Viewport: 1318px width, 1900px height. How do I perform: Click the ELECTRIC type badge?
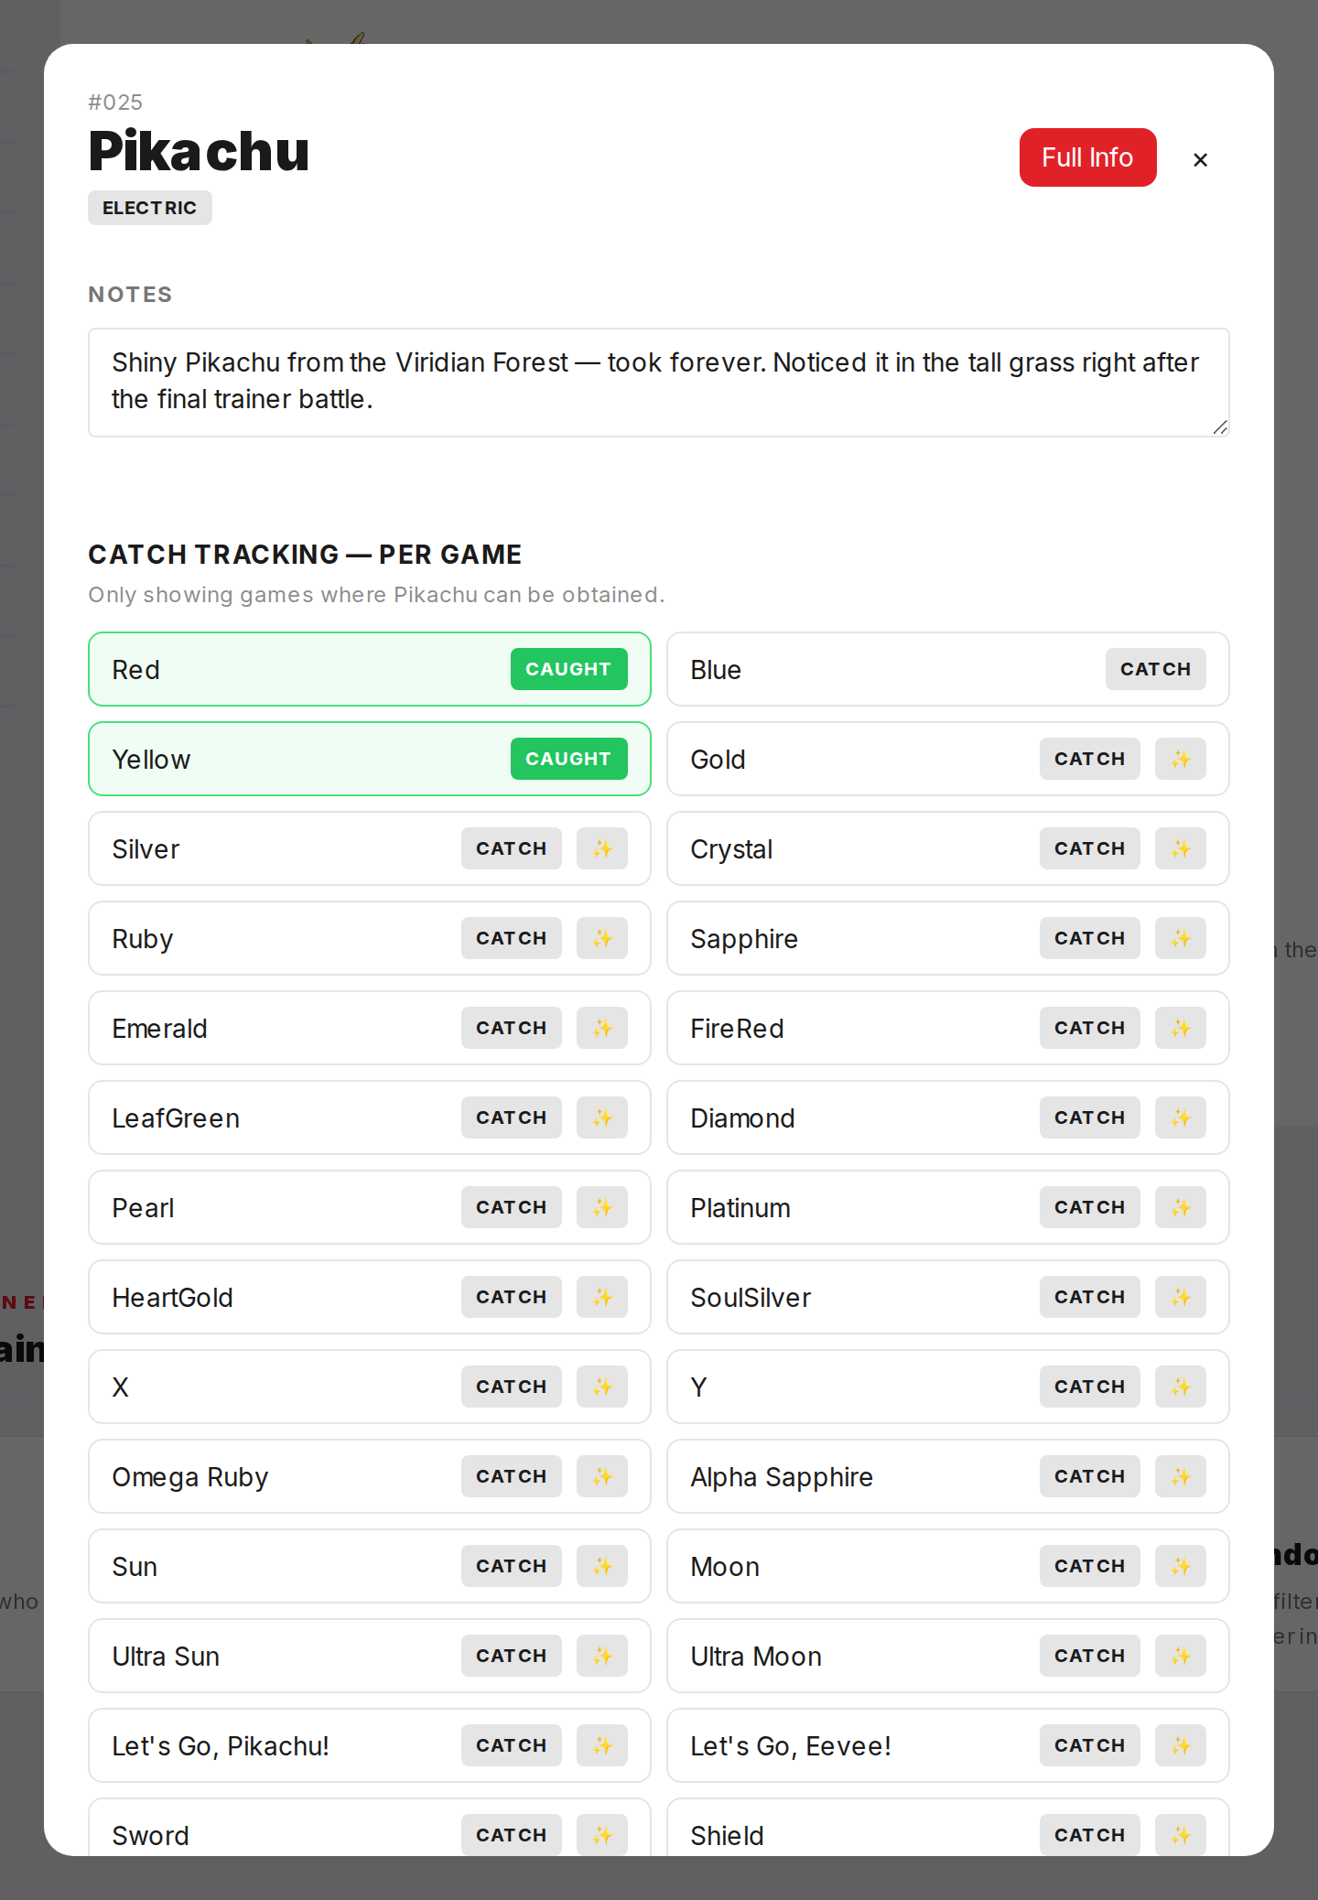(150, 208)
